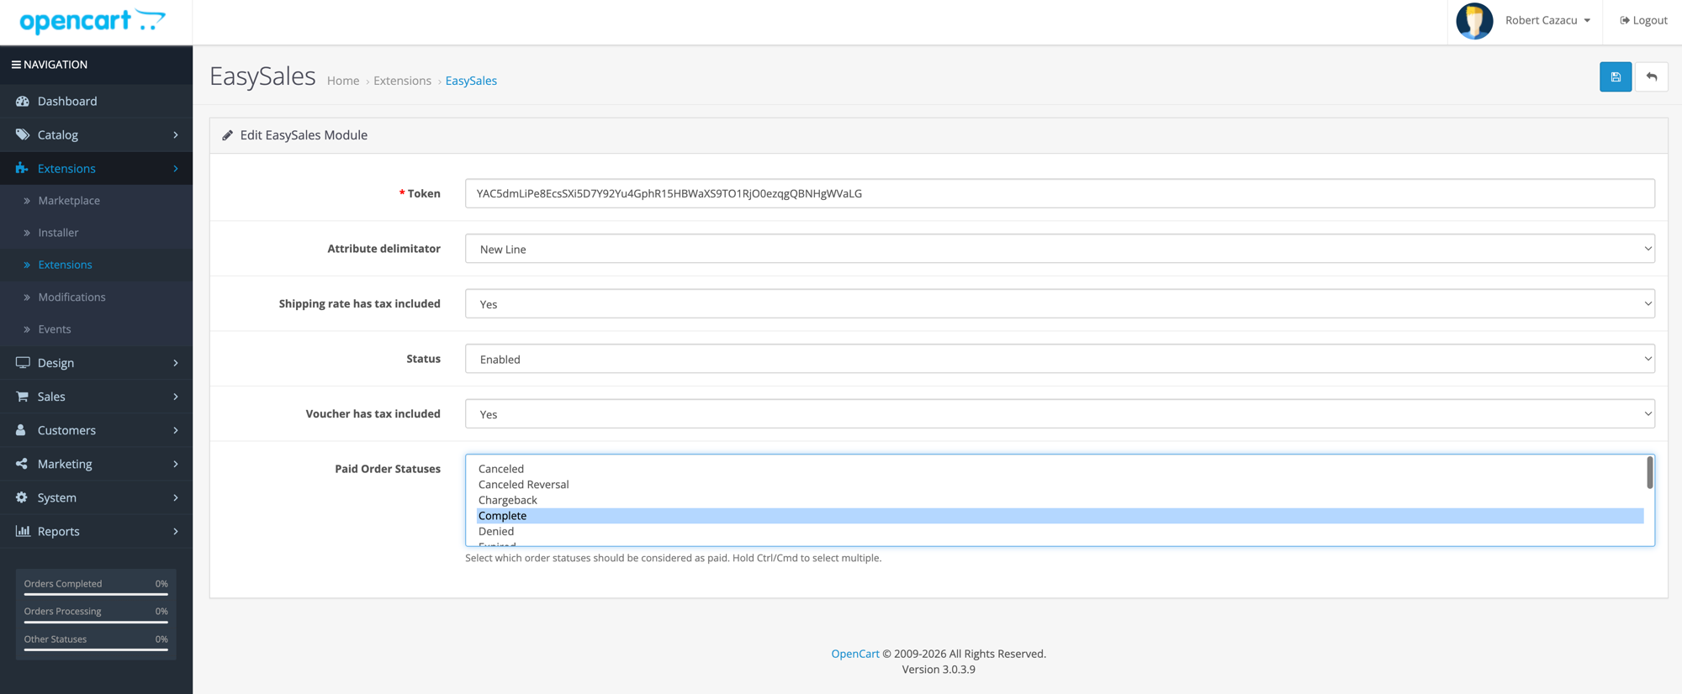Open Voucher has tax included dropdown
Screen dimensions: 1682x694
(1060, 413)
